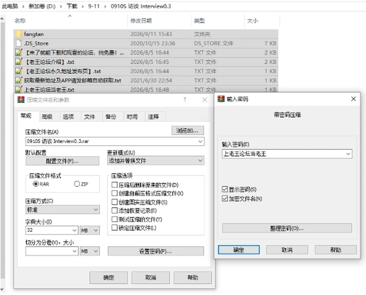Click the 浏览(B)... button
This screenshot has height=295, width=366.
point(188,131)
